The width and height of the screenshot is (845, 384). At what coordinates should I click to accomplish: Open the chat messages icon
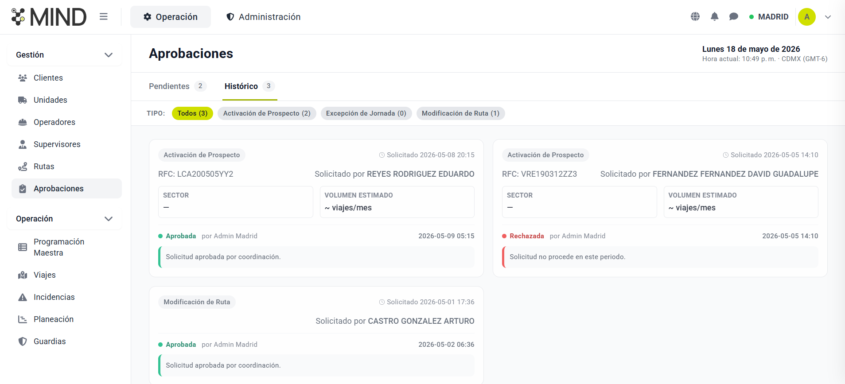click(x=734, y=17)
